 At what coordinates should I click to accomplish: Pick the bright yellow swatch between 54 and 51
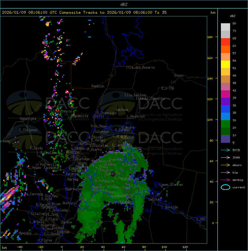[x=225, y=64]
